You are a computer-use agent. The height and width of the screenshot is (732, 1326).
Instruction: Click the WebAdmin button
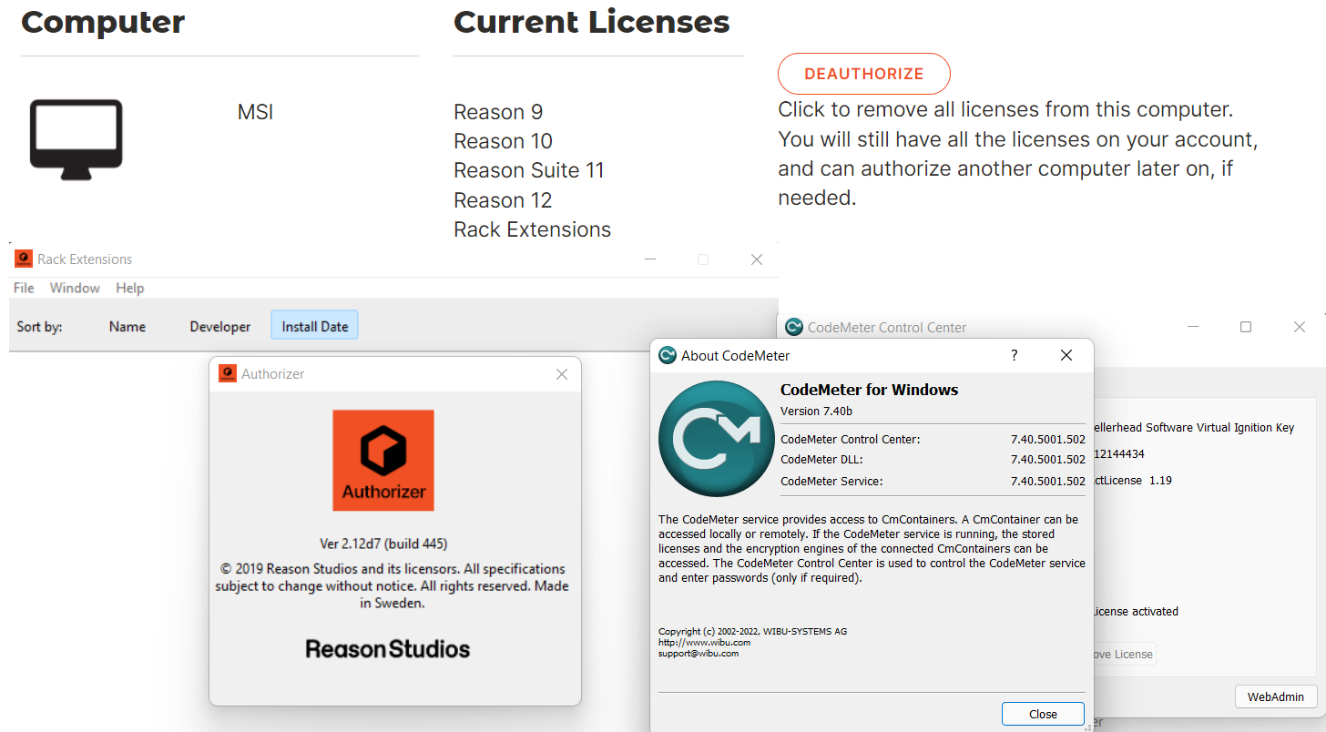tap(1275, 696)
